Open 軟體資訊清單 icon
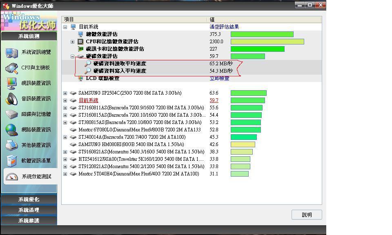Viewport: 392px width, 235px height. pyautogui.click(x=11, y=161)
